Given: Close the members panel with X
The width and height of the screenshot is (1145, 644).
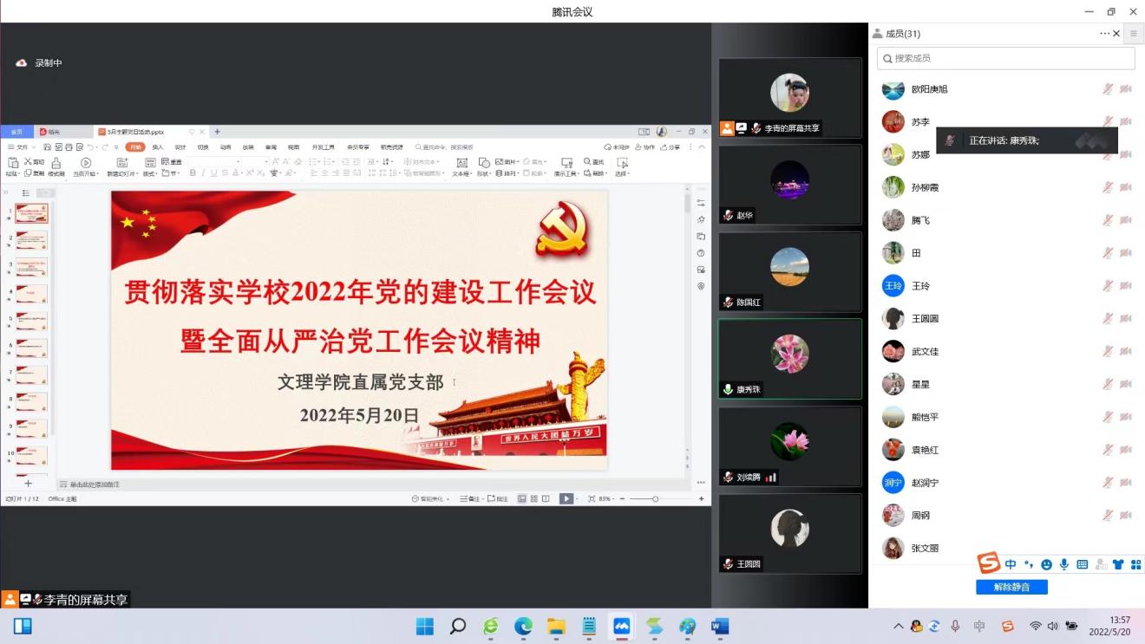Looking at the screenshot, I should coord(1116,34).
